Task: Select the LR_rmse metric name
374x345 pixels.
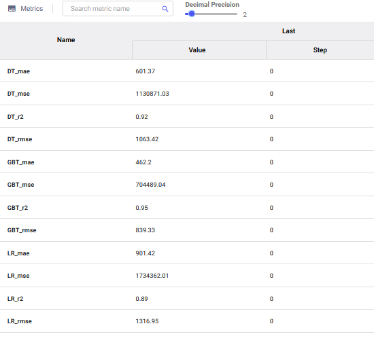Action: (x=20, y=321)
